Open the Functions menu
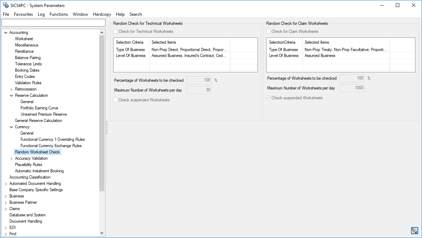Image resolution: width=422 pixels, height=238 pixels. 58,14
